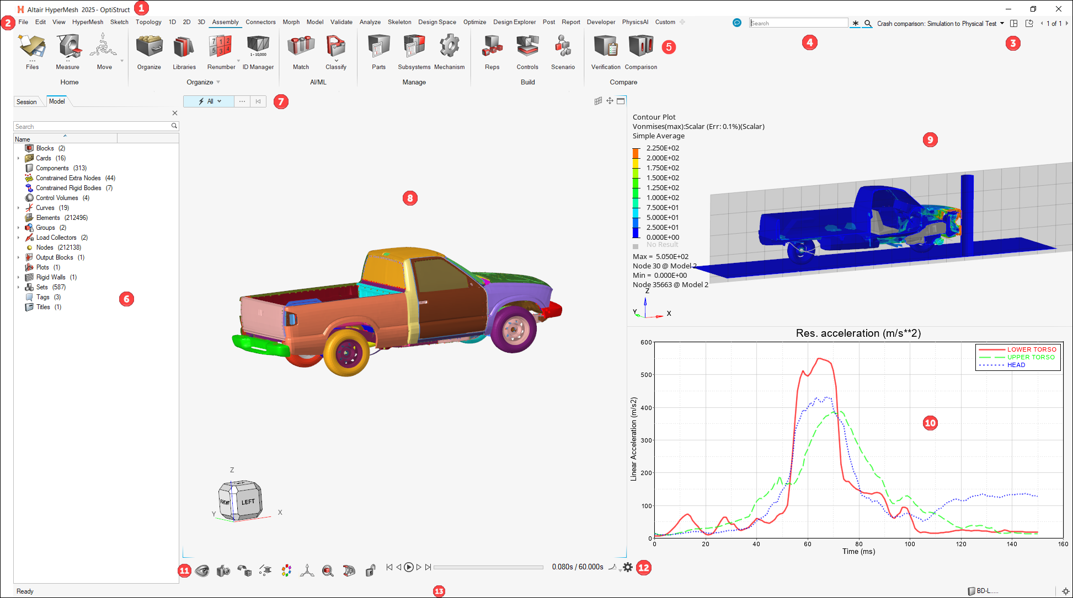Toggle the maximize viewport window icon
The width and height of the screenshot is (1073, 598).
621,101
